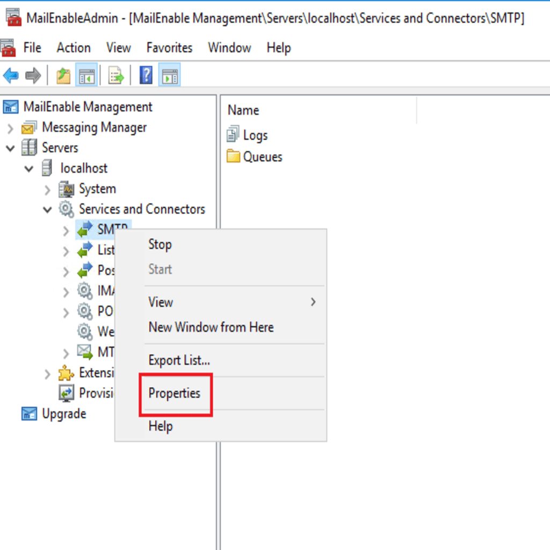Viewport: 550px width, 550px height.
Task: Open the Action menu
Action: [x=74, y=48]
